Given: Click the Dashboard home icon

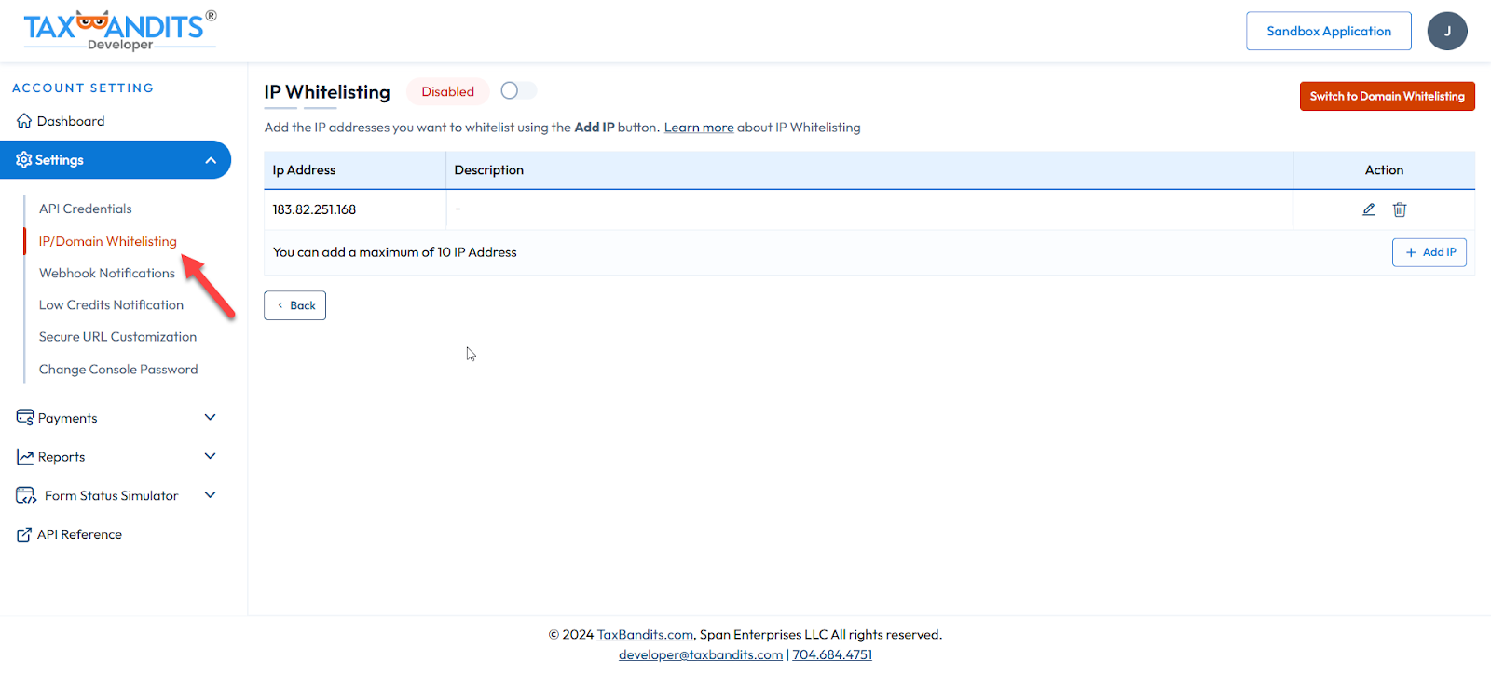Looking at the screenshot, I should pyautogui.click(x=24, y=121).
